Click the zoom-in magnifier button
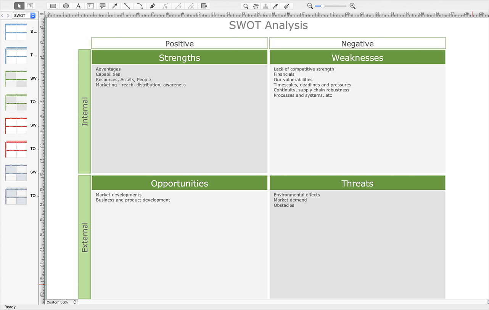The width and height of the screenshot is (489, 310). click(352, 6)
